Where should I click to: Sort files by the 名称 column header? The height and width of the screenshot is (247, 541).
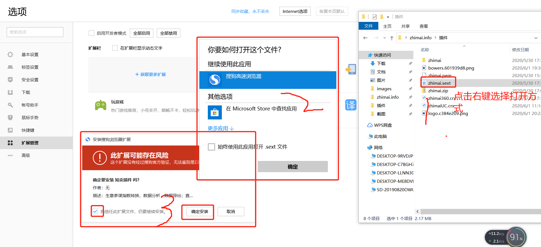(425, 50)
